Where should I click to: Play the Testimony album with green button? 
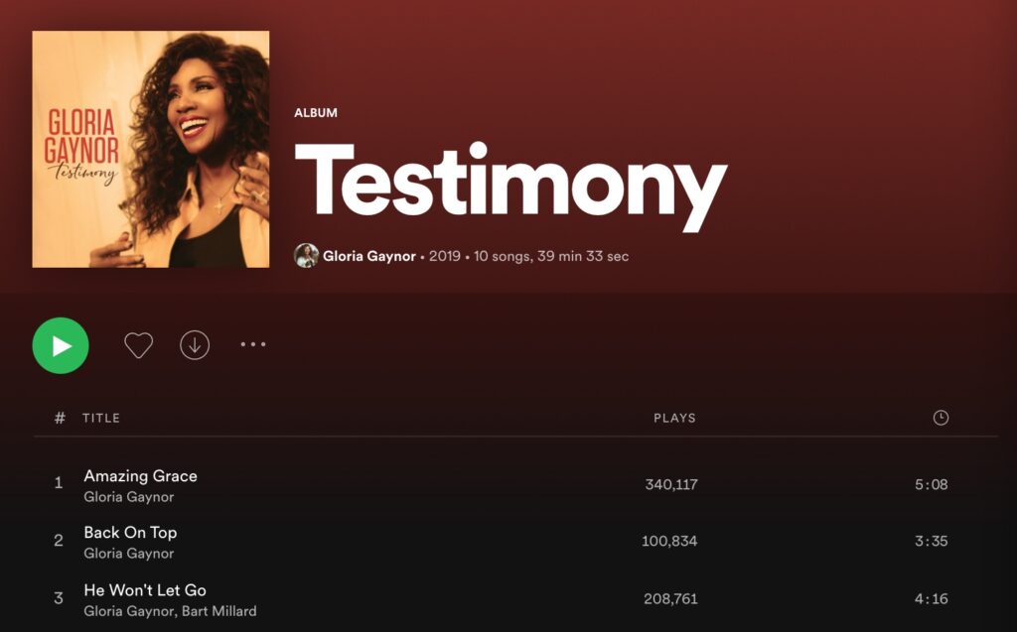[61, 345]
